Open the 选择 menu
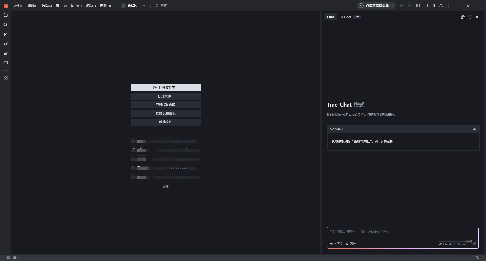Viewport: 486px width, 261px height. [47, 6]
